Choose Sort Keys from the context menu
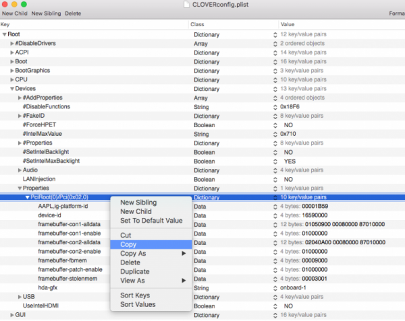Screen dimensions: 405x321 [x=151, y=295]
